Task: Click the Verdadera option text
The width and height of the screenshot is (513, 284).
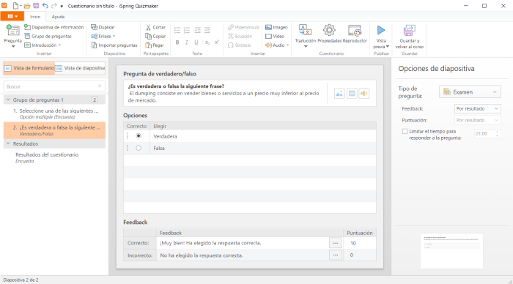Action: [165, 136]
